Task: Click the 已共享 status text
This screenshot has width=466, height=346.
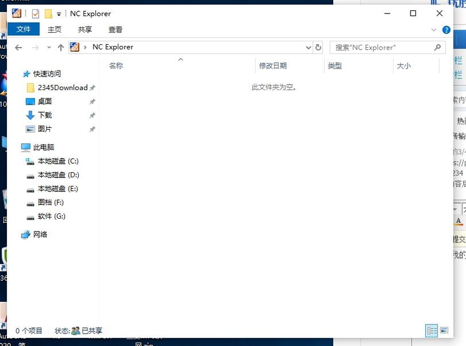Action: pyautogui.click(x=92, y=330)
